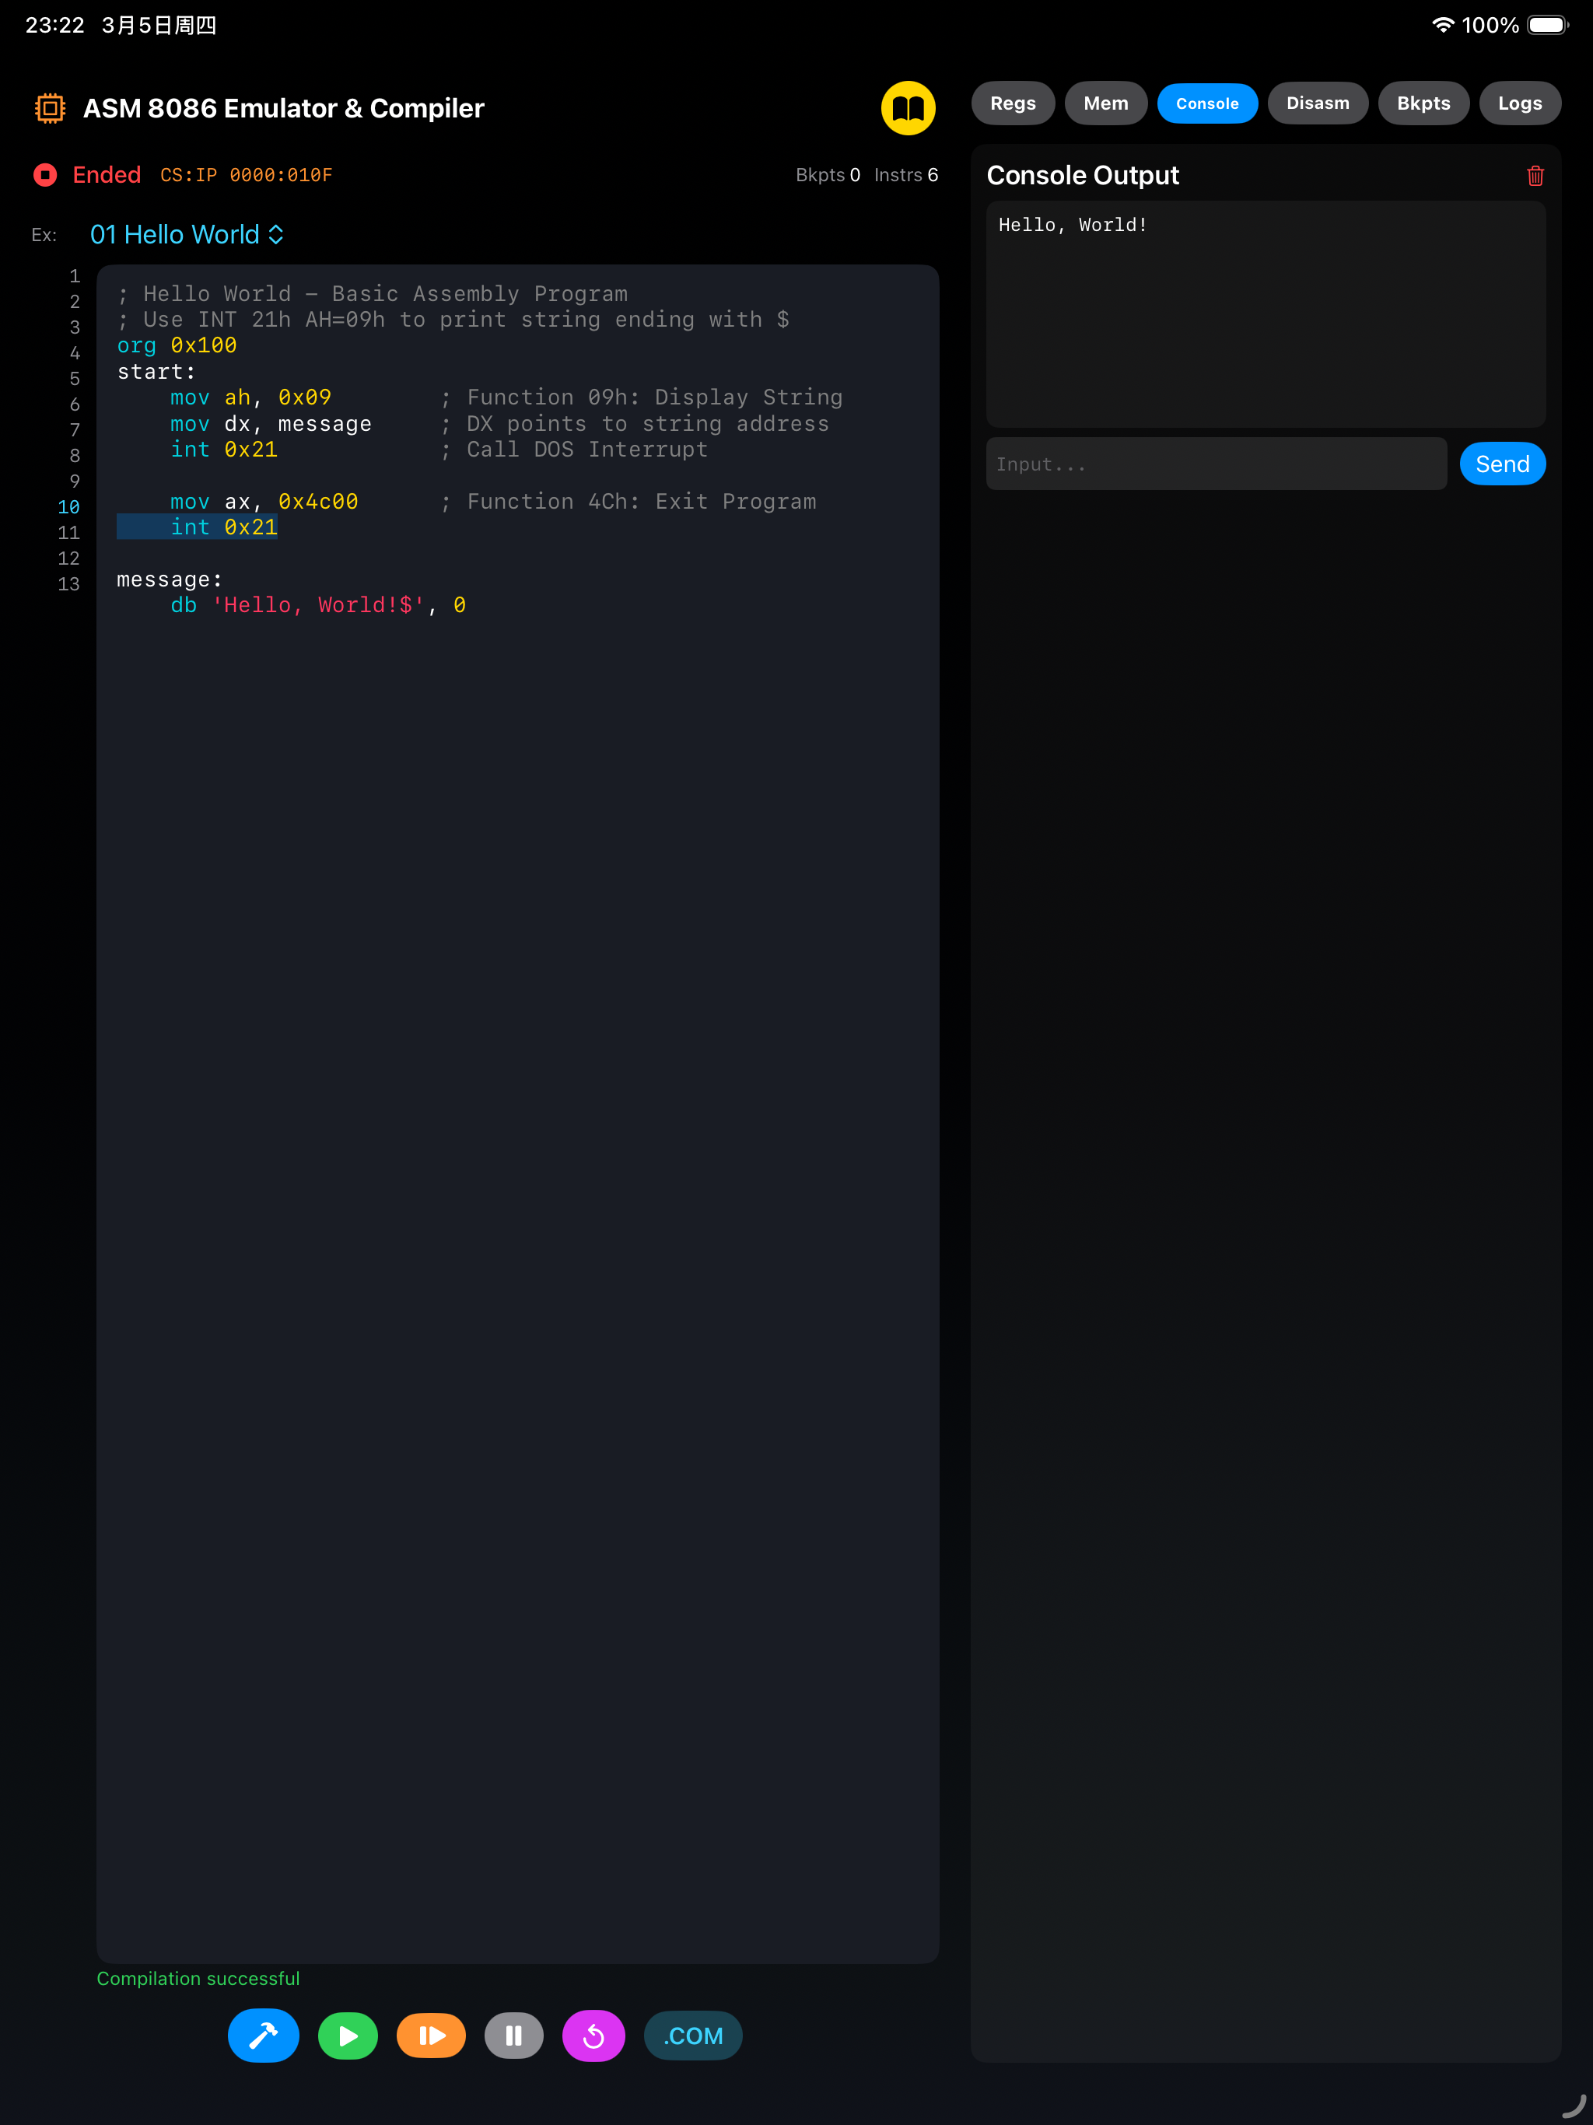The width and height of the screenshot is (1593, 2125).
Task: Click the 'start:' label line
Action: (x=156, y=371)
